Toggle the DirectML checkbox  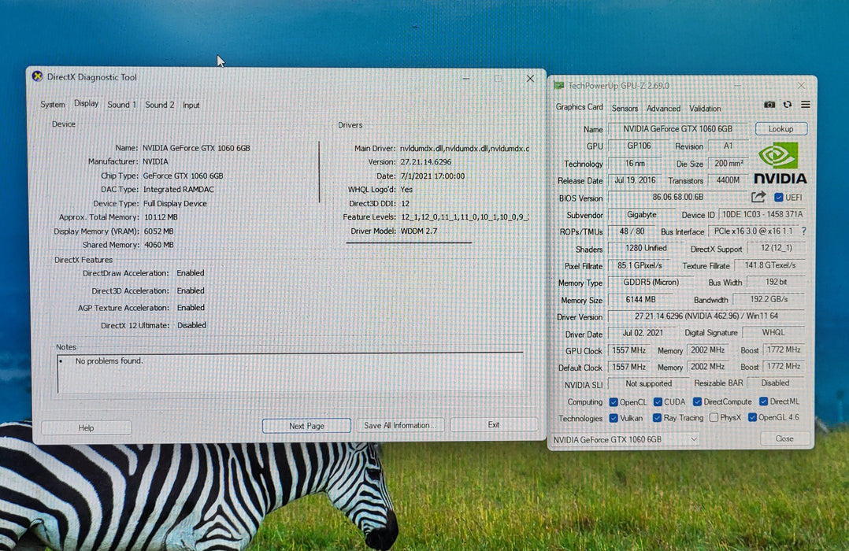click(x=763, y=401)
